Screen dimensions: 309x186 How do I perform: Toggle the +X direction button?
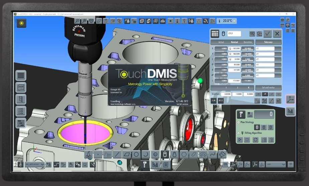(258, 94)
